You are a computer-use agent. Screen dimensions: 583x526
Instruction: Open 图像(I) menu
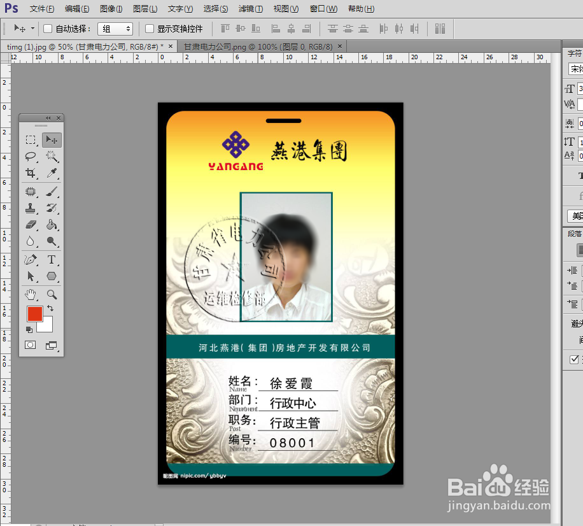pyautogui.click(x=111, y=8)
